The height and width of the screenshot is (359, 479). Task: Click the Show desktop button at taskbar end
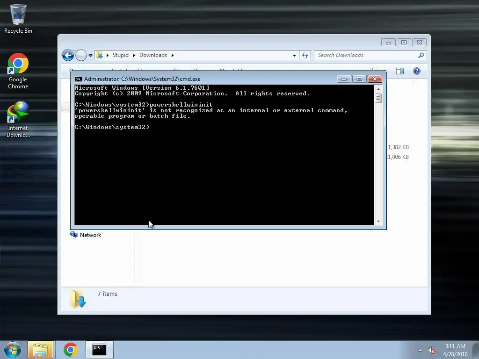[476, 350]
